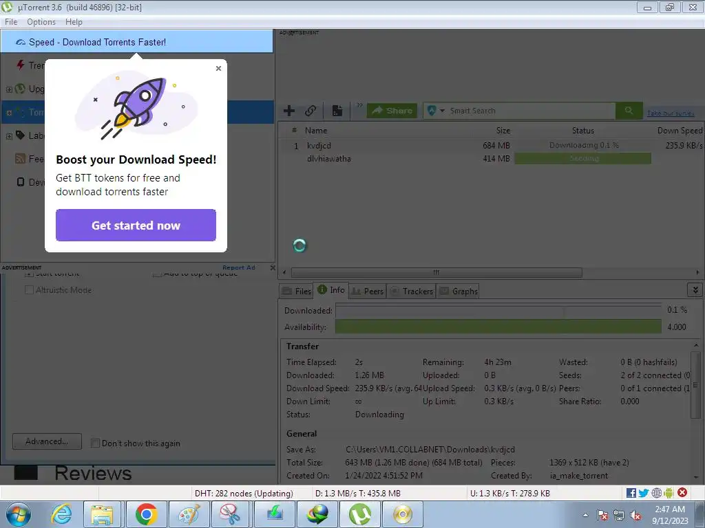Click the uTorrent taskbar button
705x528 pixels.
tap(360, 514)
